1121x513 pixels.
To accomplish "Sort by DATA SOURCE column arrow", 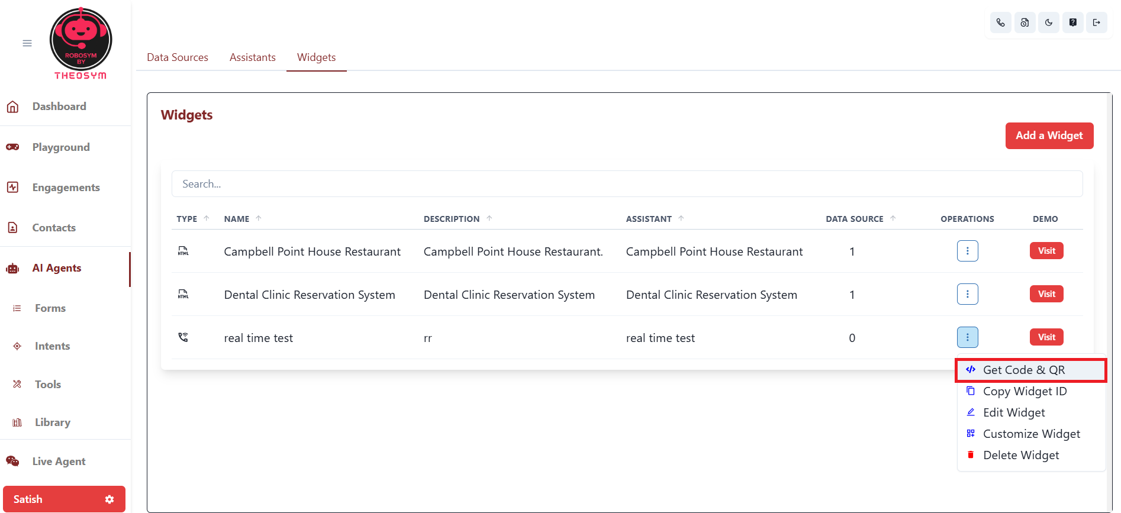I will coord(893,218).
